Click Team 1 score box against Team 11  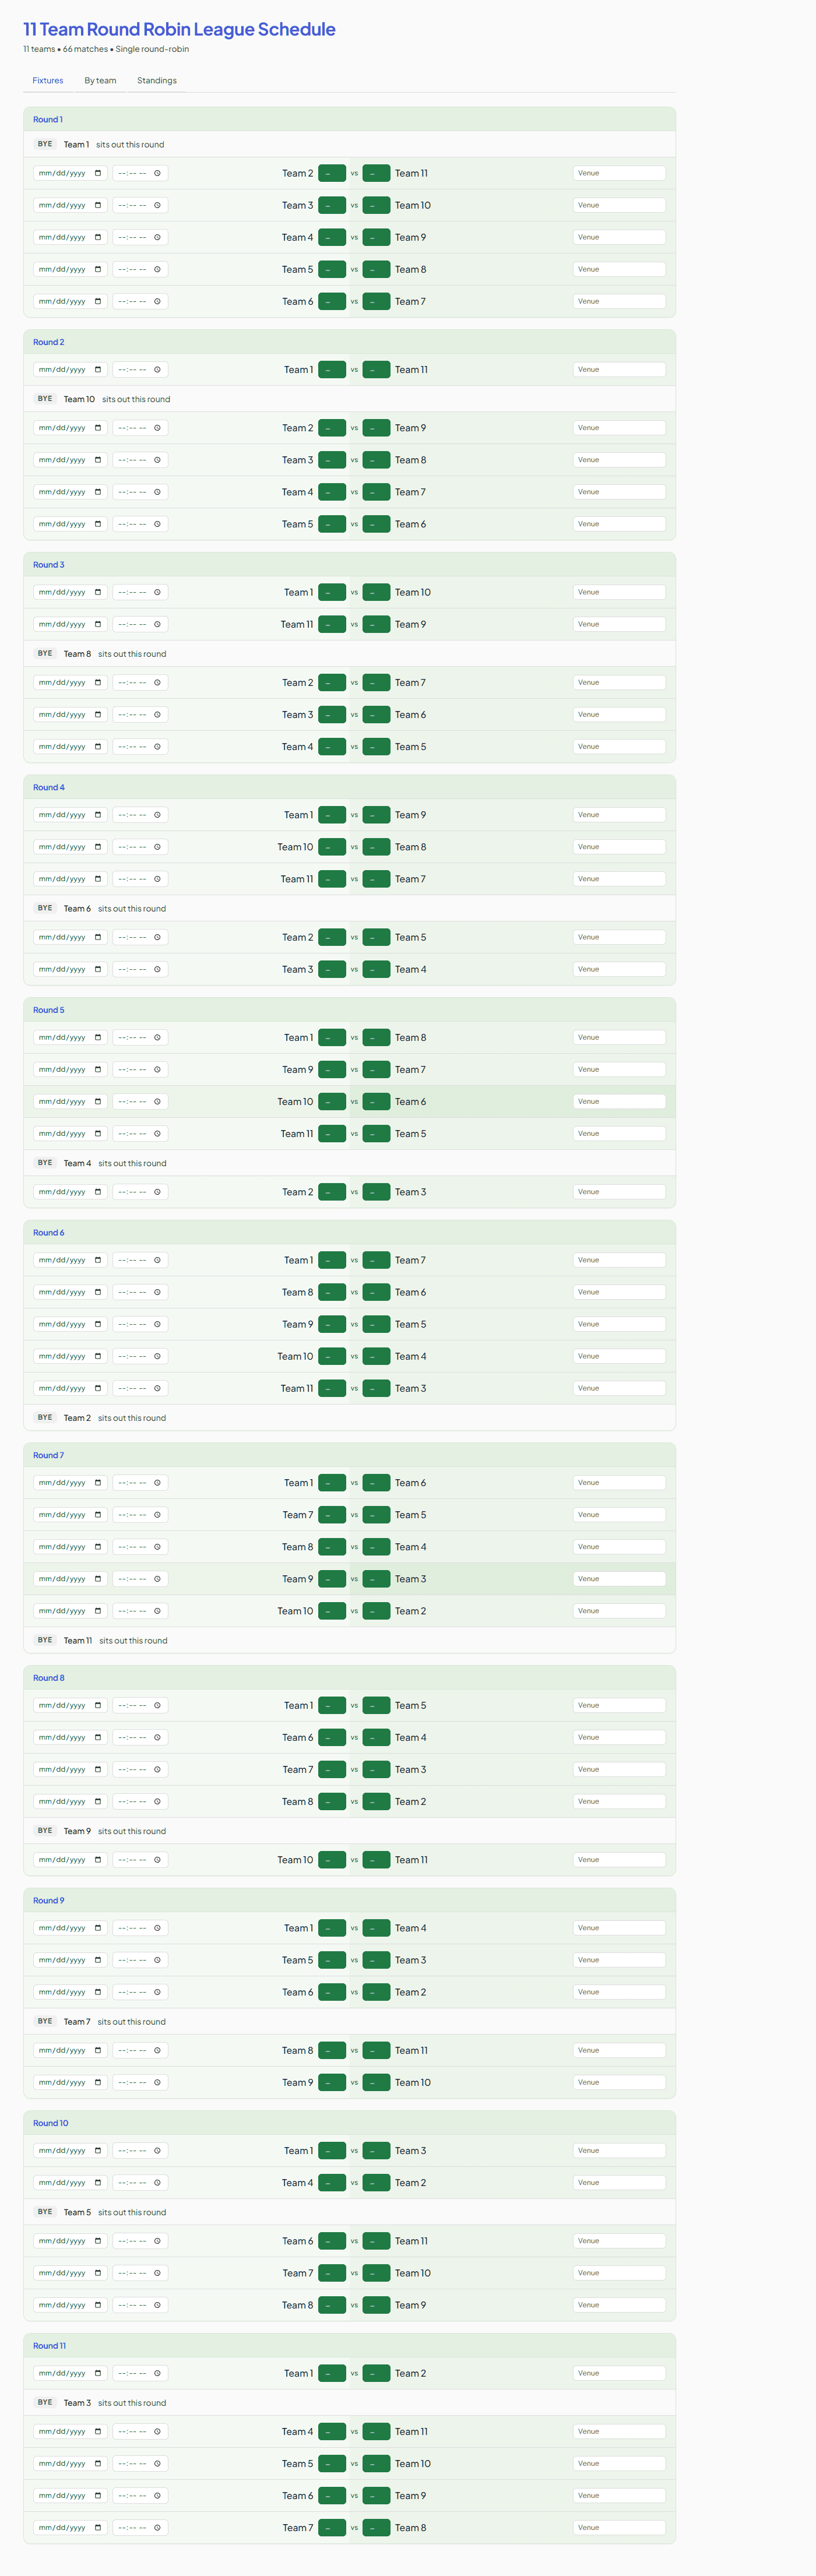[x=332, y=369]
